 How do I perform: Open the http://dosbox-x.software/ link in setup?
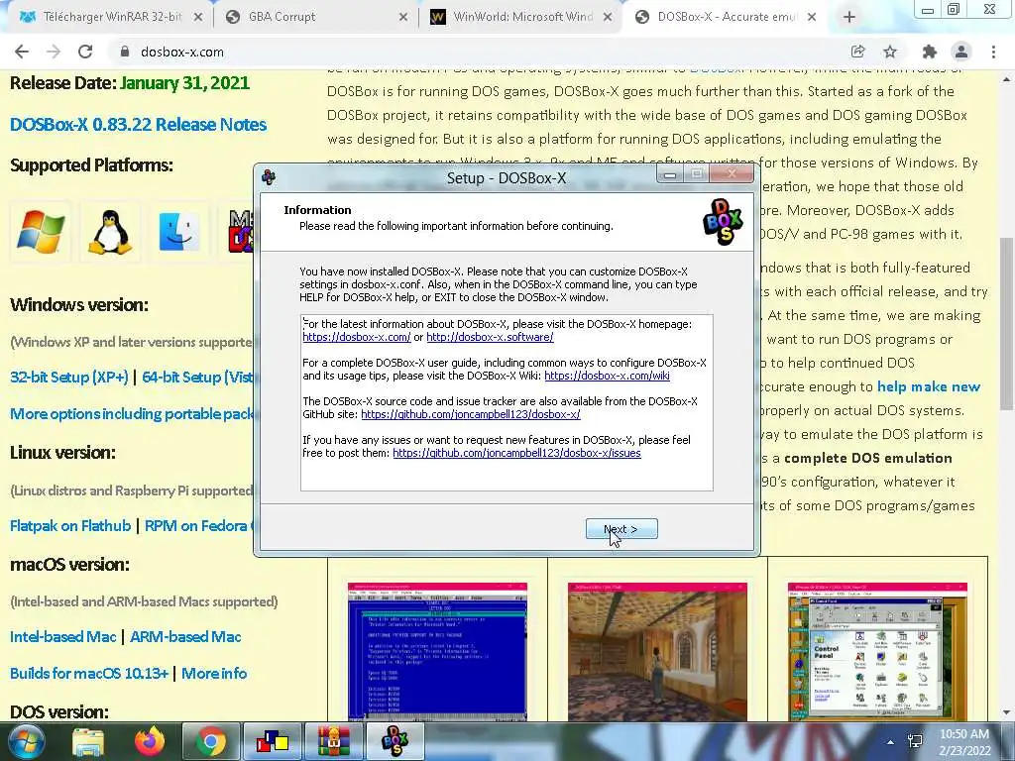(490, 337)
